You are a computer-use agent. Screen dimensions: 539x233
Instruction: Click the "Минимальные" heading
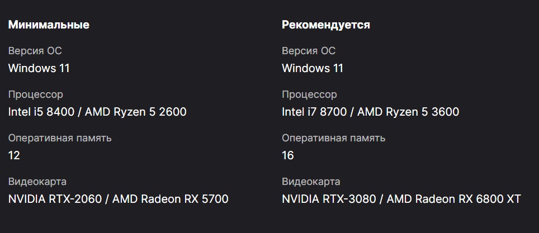coord(49,25)
